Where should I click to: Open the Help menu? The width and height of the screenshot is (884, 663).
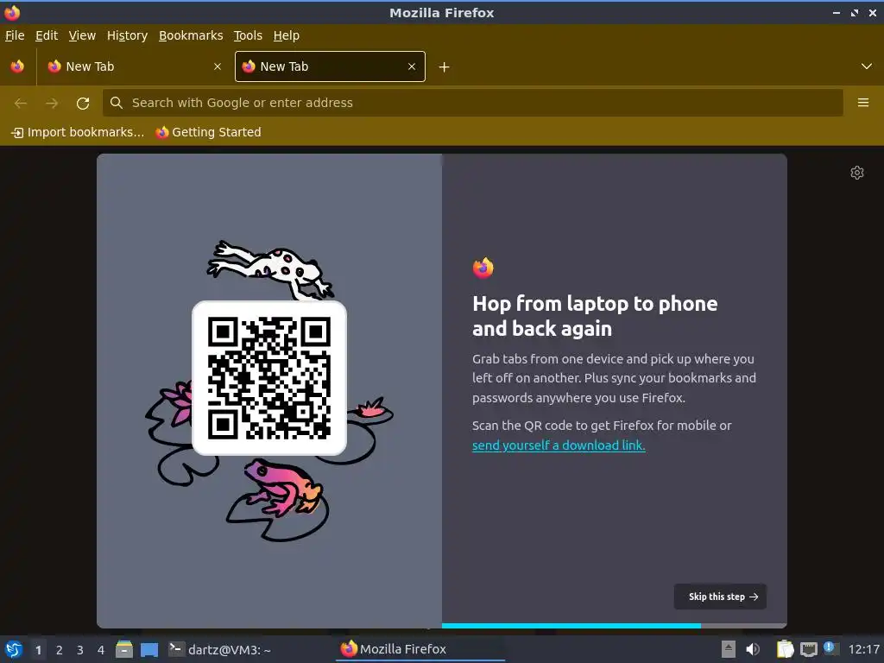click(x=286, y=35)
